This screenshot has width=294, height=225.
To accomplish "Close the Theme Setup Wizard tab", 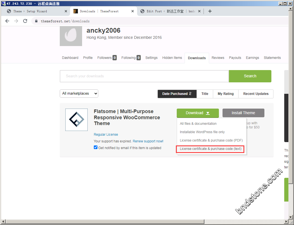I will tap(66, 11).
